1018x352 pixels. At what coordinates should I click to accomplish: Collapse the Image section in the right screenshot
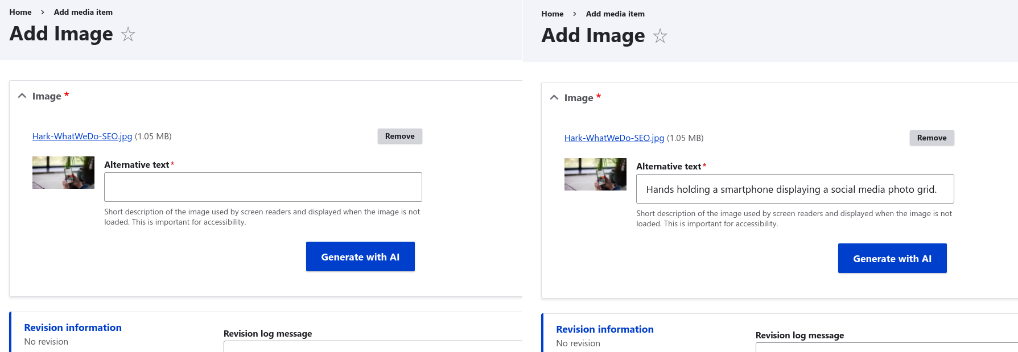coord(555,98)
